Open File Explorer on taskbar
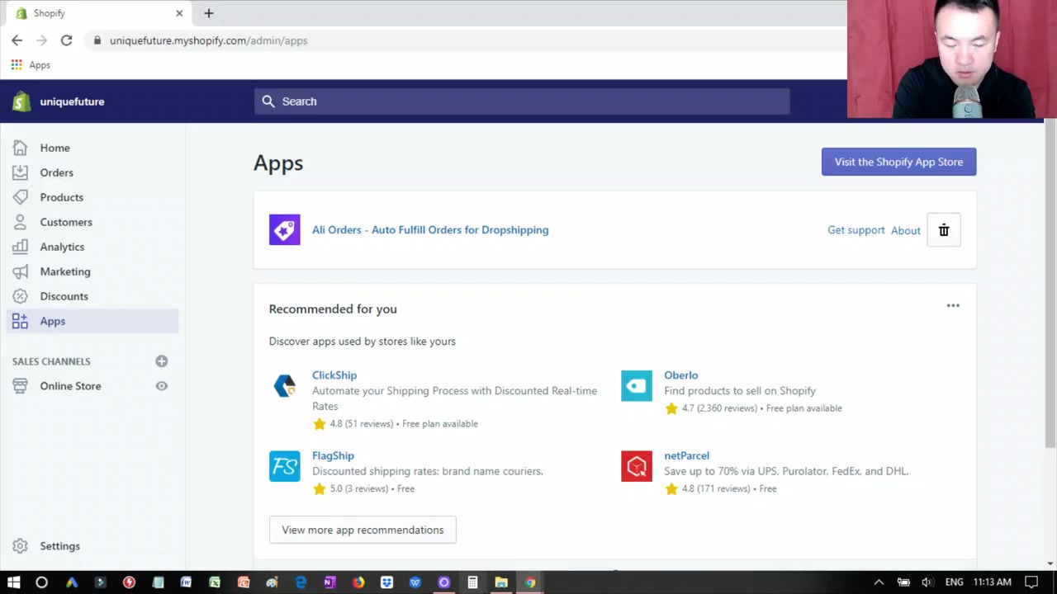The height and width of the screenshot is (594, 1057). tap(501, 582)
